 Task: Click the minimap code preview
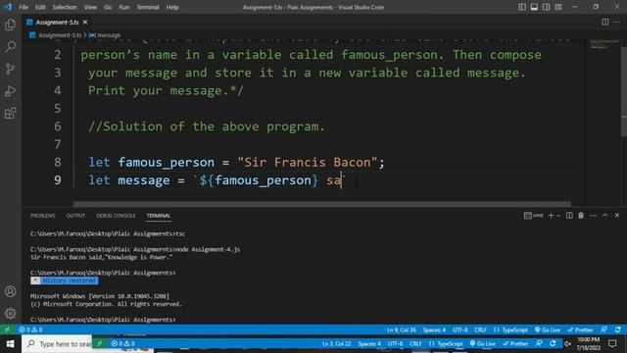coord(604,44)
